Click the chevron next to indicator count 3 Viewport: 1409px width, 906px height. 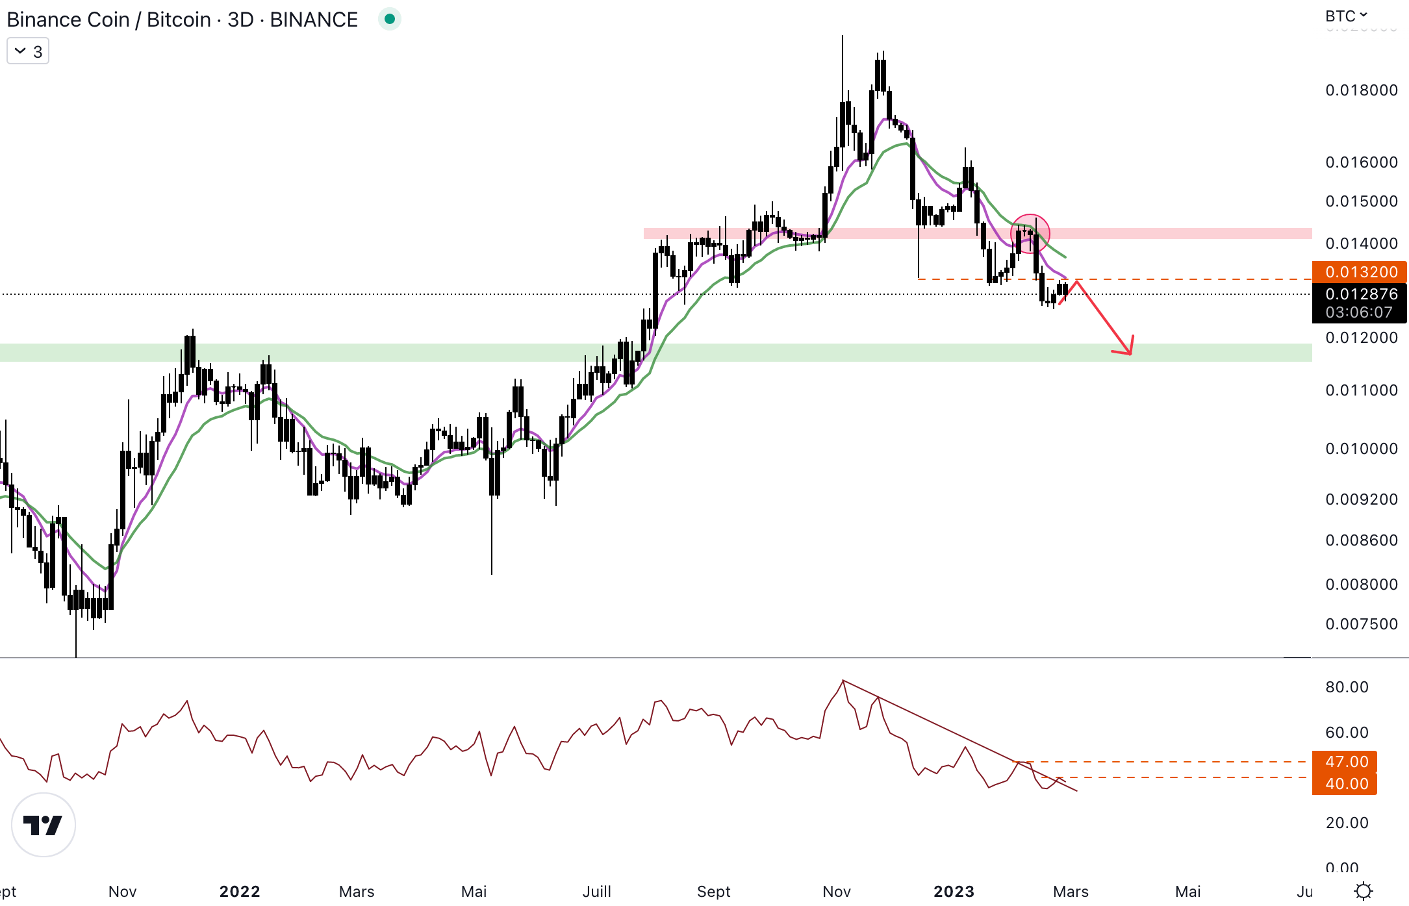point(20,51)
